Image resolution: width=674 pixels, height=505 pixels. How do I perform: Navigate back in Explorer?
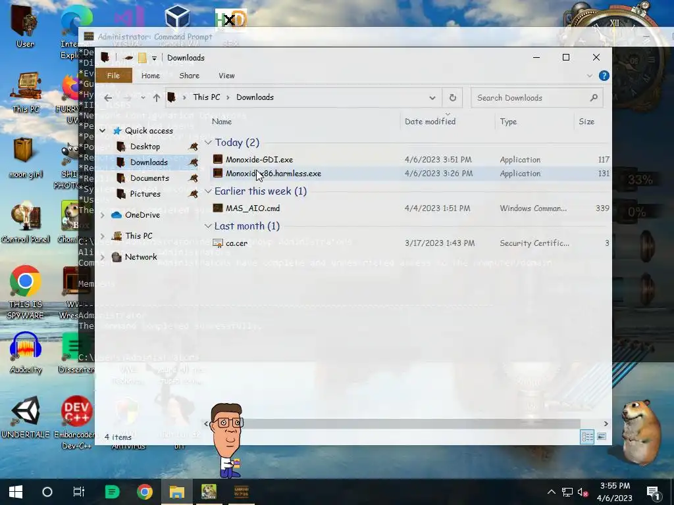tap(108, 98)
